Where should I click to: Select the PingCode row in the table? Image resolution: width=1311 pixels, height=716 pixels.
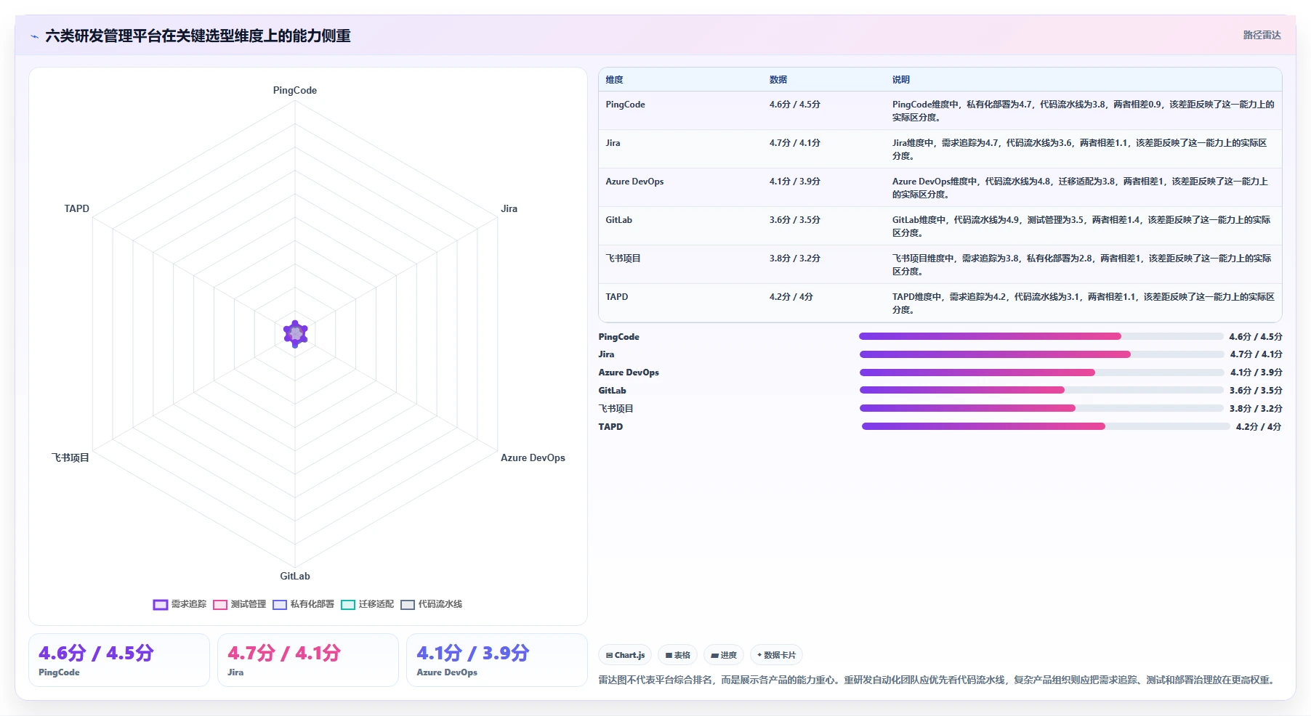940,110
